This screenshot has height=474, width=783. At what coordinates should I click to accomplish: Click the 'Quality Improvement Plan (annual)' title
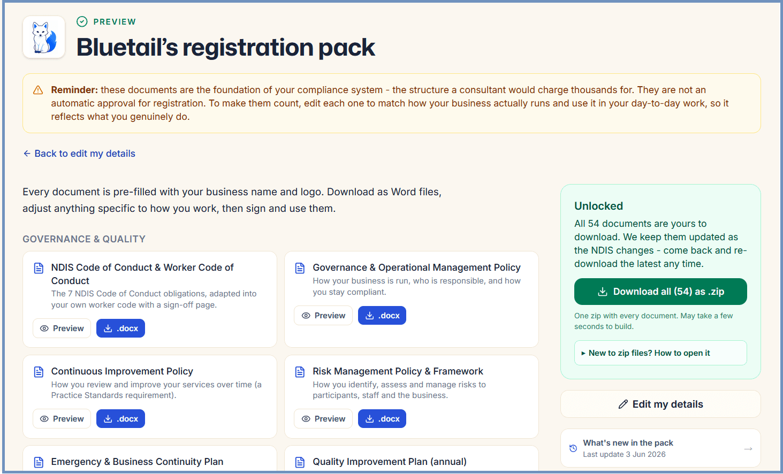390,462
